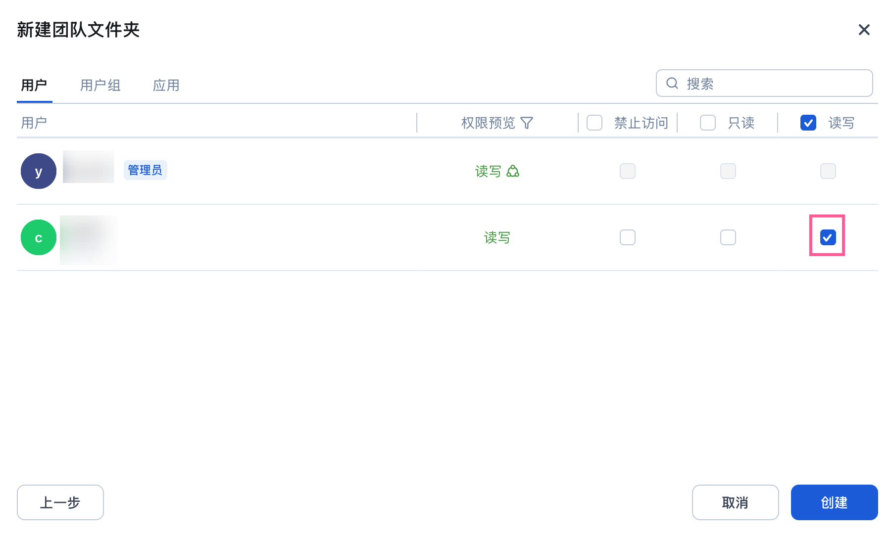Image resolution: width=890 pixels, height=540 pixels.
Task: Click the search magnifier icon
Action: click(x=672, y=83)
